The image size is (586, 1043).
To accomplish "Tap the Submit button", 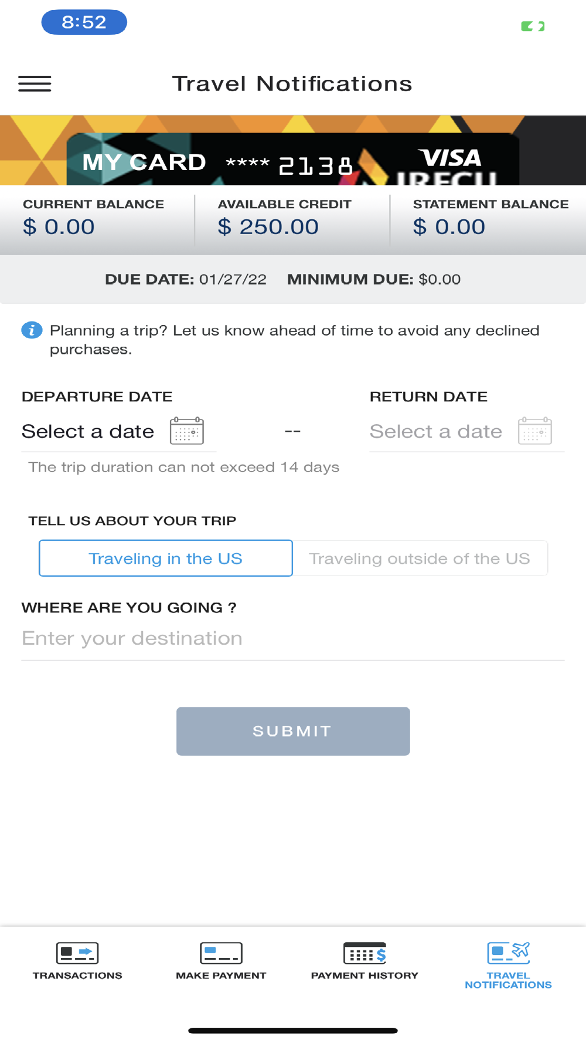I will [293, 731].
